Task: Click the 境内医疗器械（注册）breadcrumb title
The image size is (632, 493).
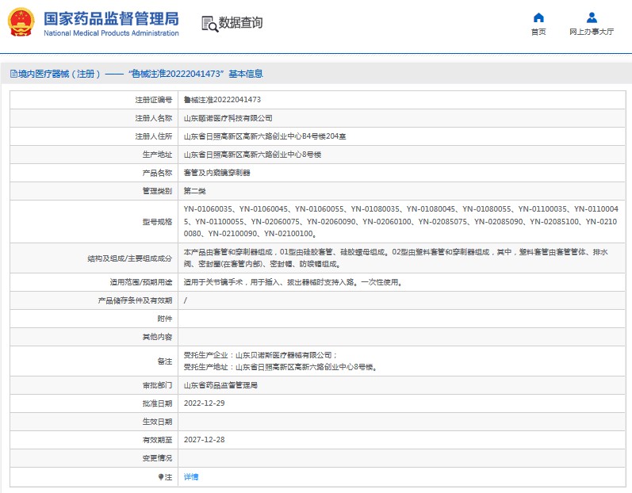Action: coord(59,74)
